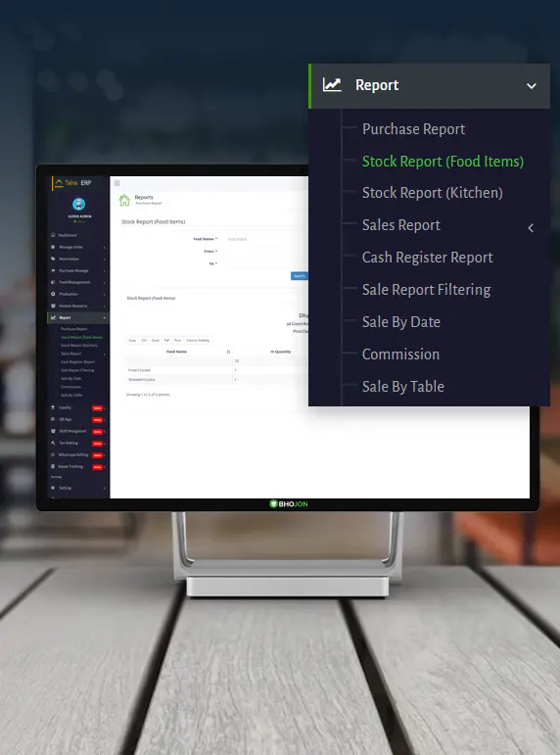Collapse the enlarged Report menu with its chevron
This screenshot has height=755, width=560.
click(531, 86)
